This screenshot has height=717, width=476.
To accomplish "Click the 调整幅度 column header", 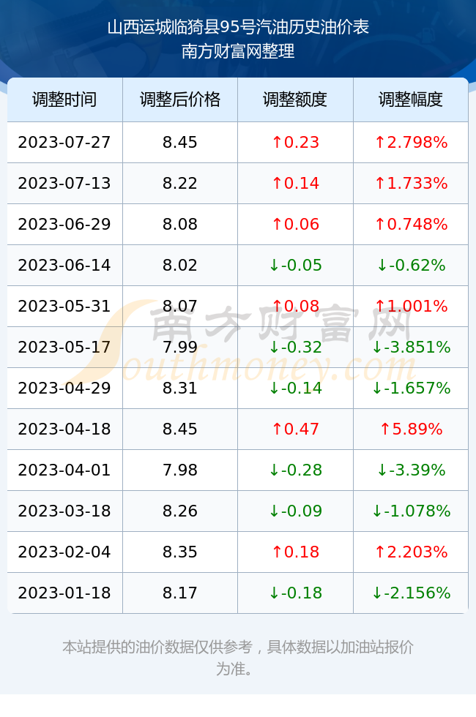I will coord(411,100).
